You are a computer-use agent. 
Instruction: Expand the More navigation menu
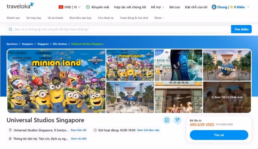click(x=160, y=18)
